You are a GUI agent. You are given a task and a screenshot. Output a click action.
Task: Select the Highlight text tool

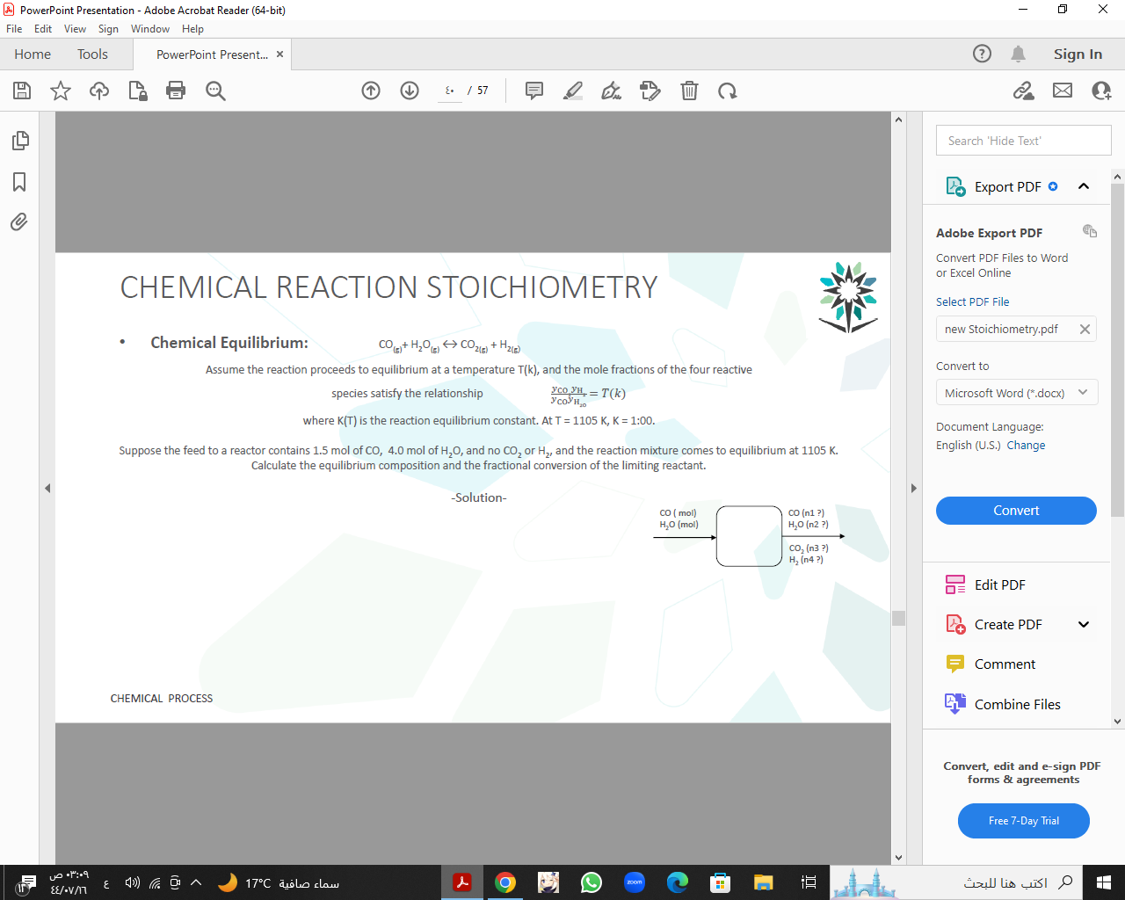pyautogui.click(x=572, y=91)
